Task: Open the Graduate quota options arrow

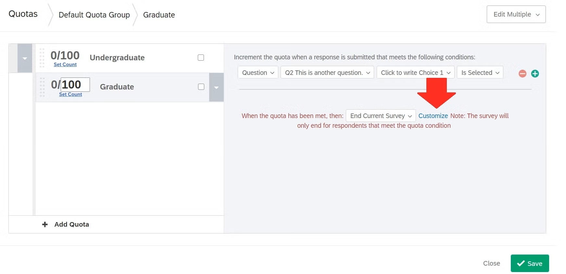Action: tap(216, 87)
